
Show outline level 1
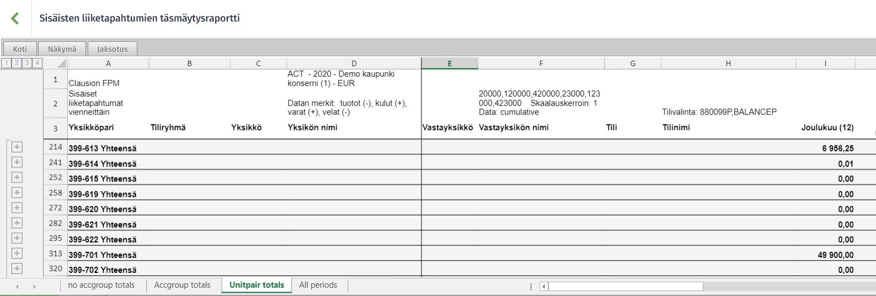click(x=7, y=63)
